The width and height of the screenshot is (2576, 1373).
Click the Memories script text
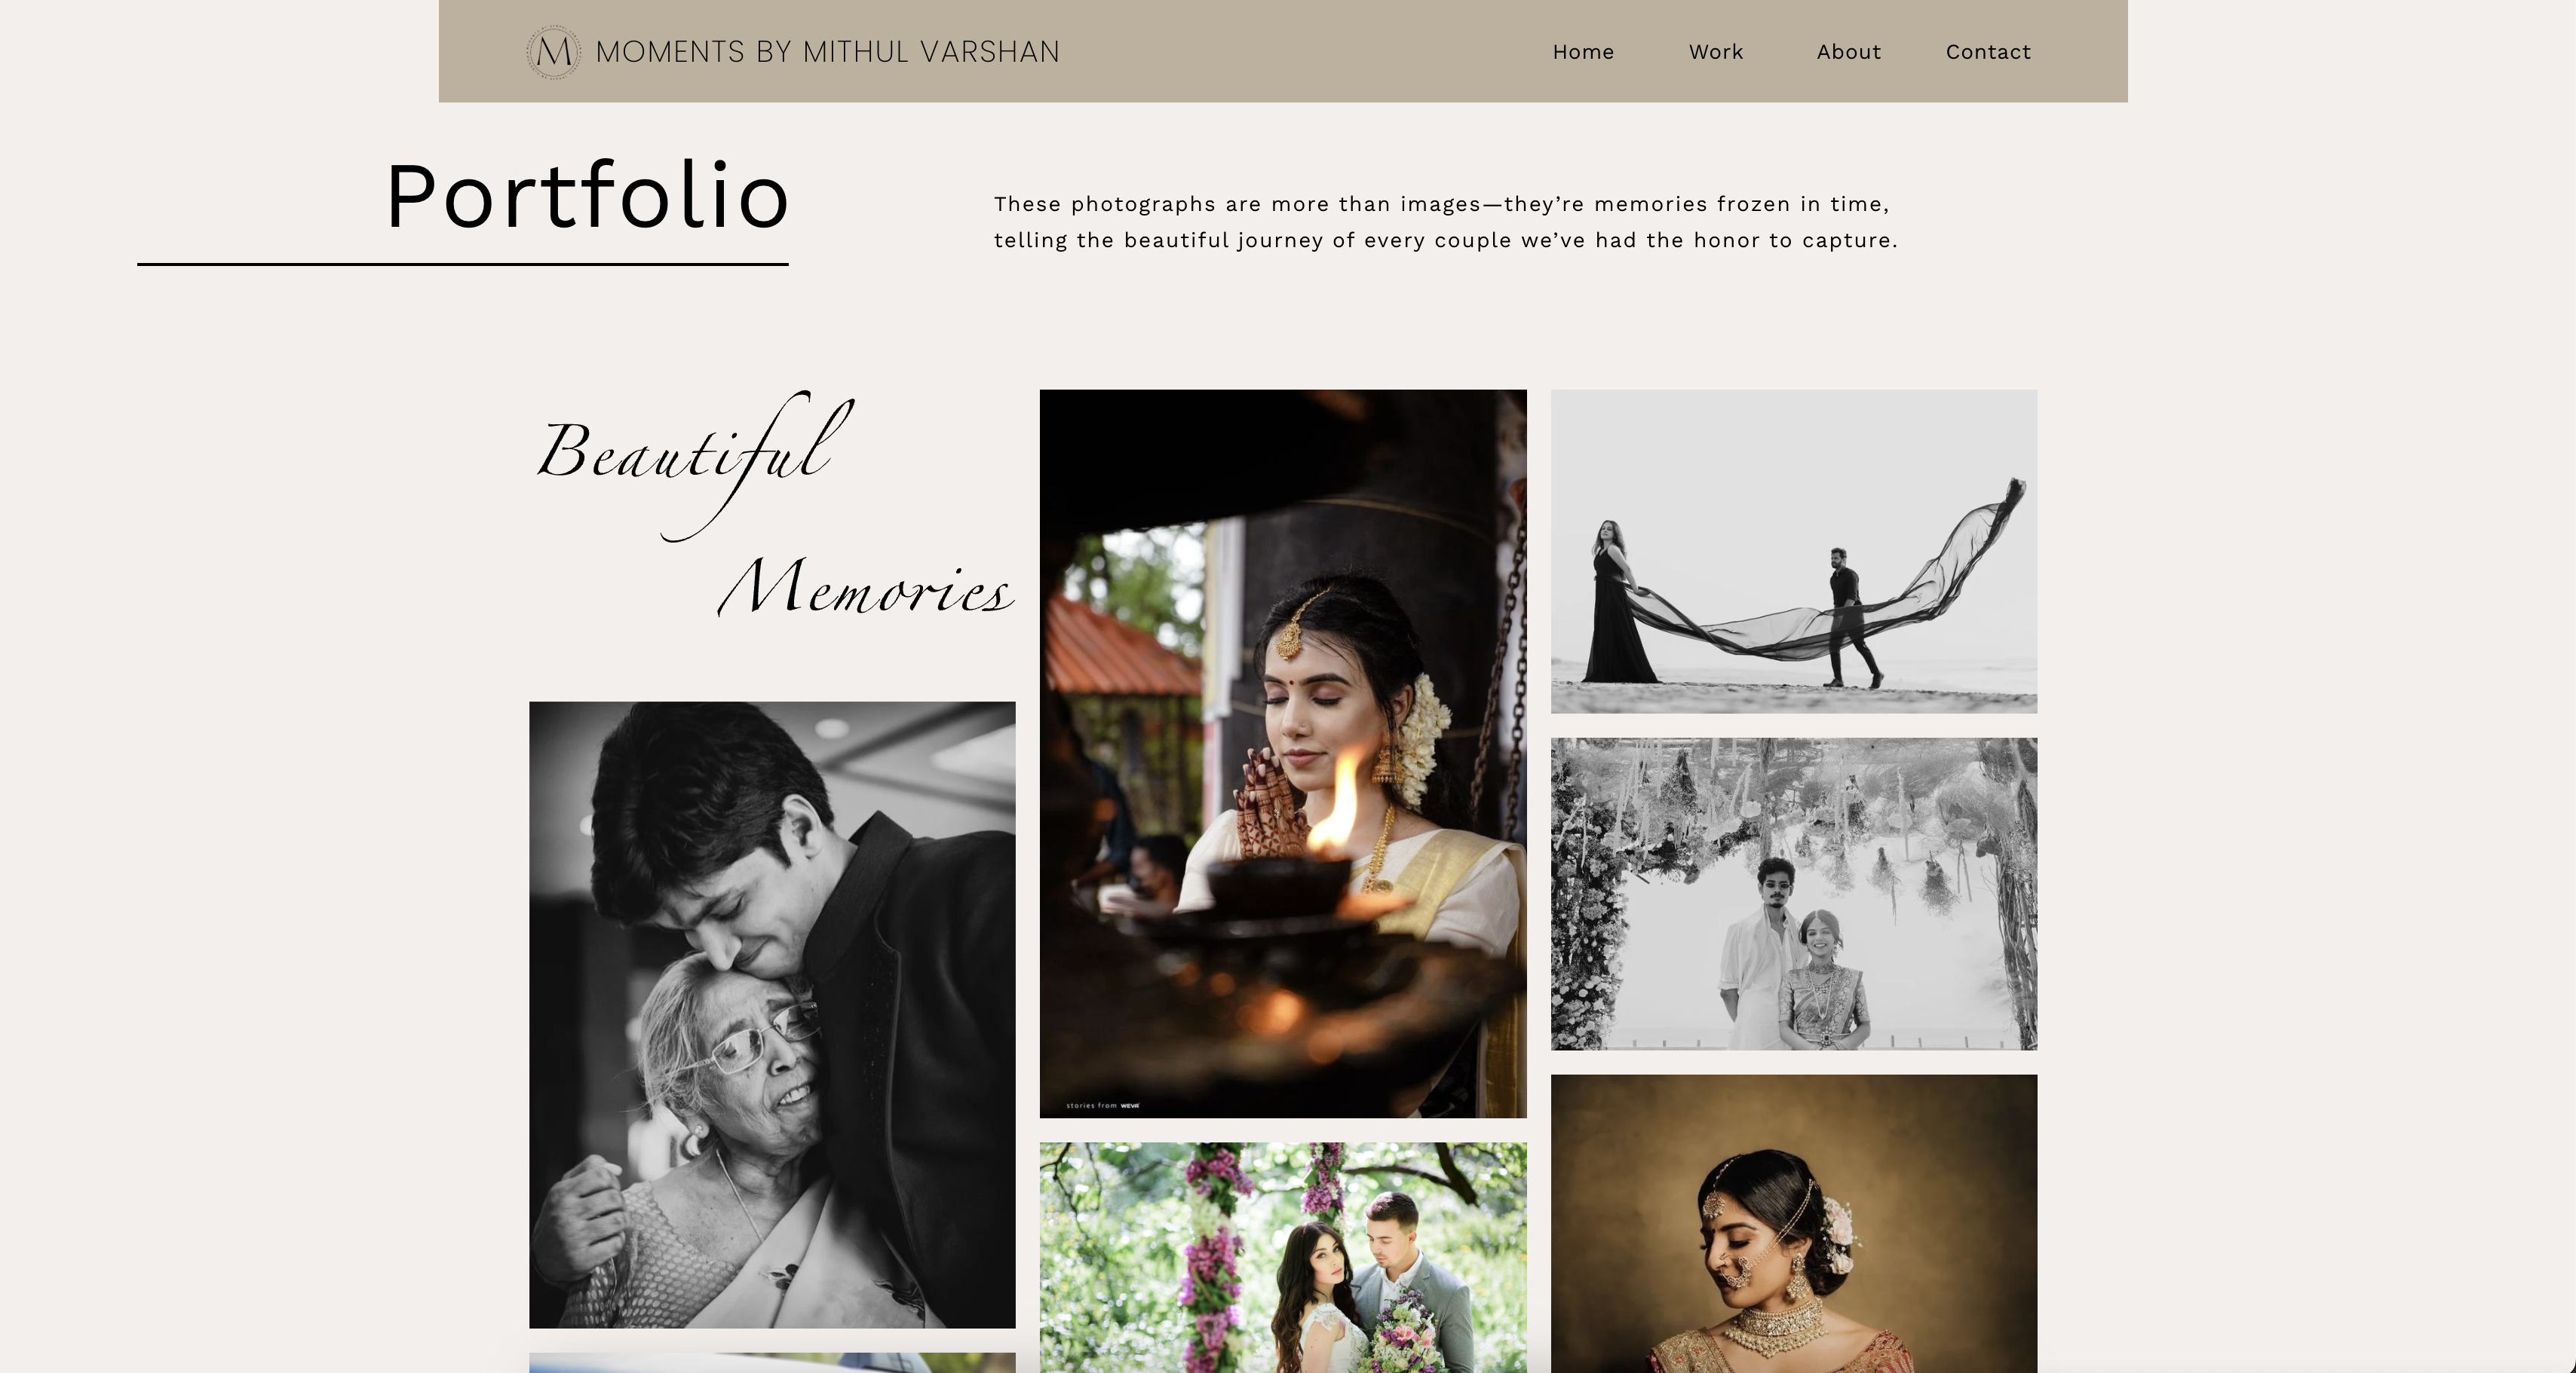point(866,588)
